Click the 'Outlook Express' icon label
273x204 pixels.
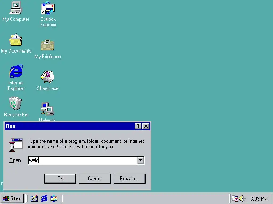pyautogui.click(x=48, y=22)
